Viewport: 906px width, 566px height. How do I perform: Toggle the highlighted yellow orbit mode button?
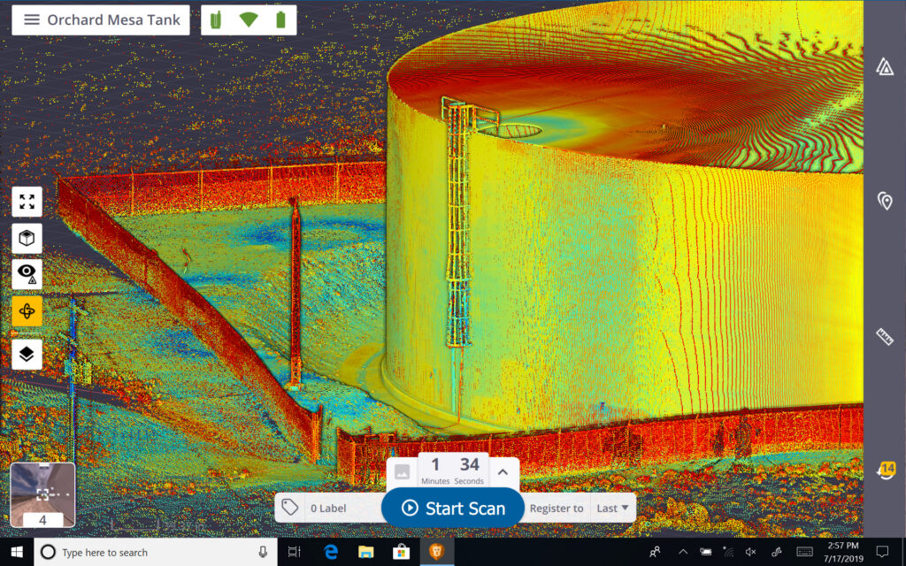[x=27, y=311]
